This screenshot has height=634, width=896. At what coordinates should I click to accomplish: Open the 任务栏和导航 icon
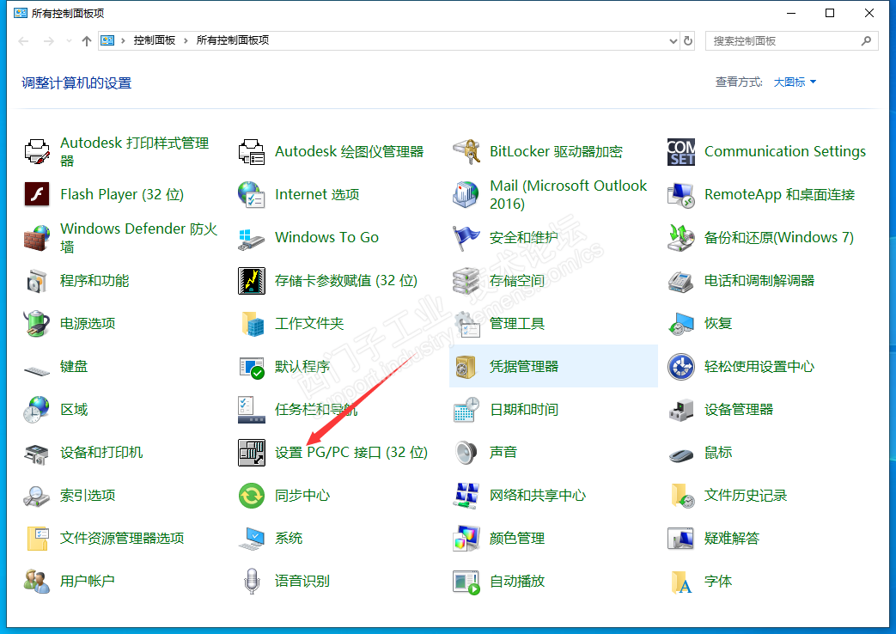(x=252, y=409)
